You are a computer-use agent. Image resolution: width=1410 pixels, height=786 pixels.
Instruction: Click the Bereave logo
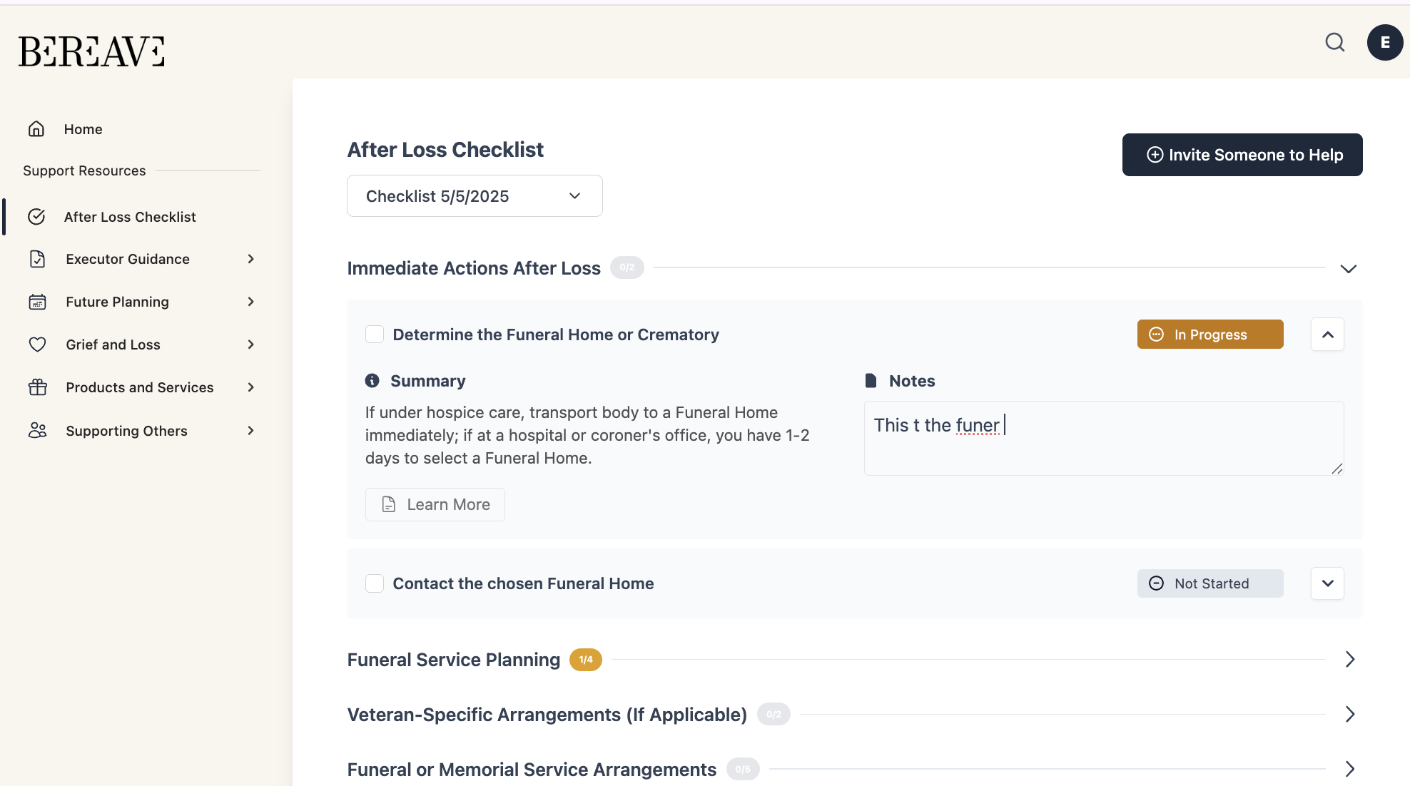[x=92, y=51]
